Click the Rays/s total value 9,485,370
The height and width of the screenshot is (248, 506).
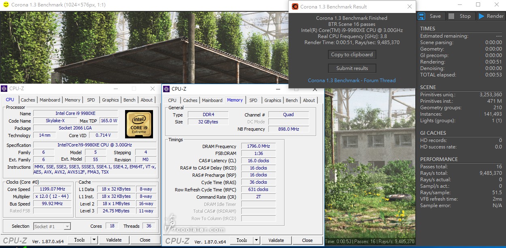(490, 173)
